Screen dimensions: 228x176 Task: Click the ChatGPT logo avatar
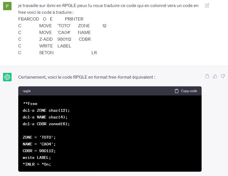point(7,77)
